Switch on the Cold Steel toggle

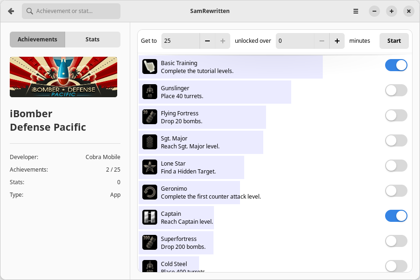coord(396,266)
